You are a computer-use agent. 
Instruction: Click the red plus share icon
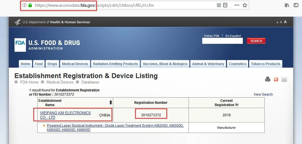point(276,79)
